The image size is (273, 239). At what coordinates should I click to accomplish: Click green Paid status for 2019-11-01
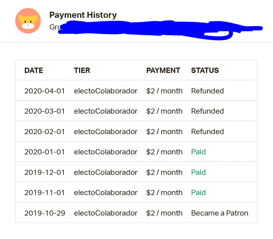(x=198, y=192)
